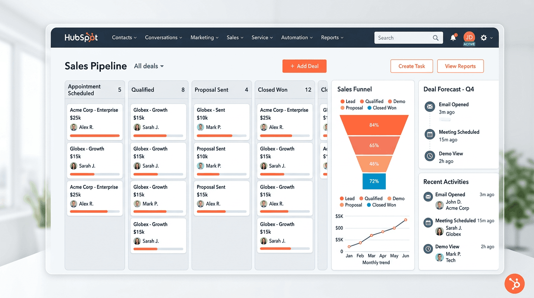This screenshot has height=298, width=534.
Task: Click "Tech" under Mark P. in Recent Activities
Action: pyautogui.click(x=451, y=260)
